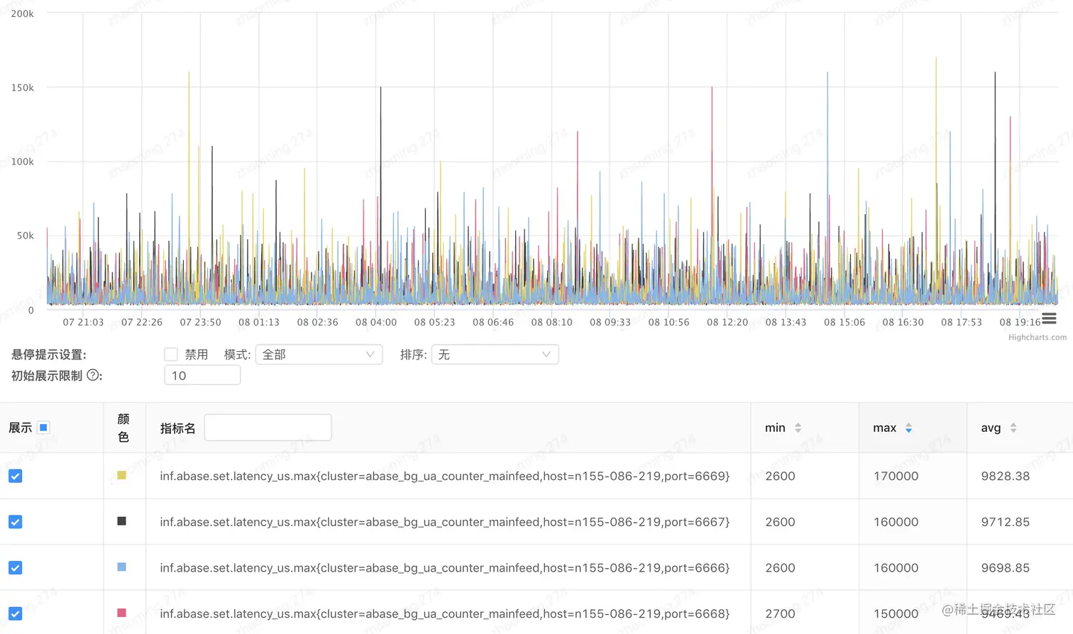Screen dimensions: 1073x634
Task: Click the x-axis label 08 12:20
Action: click(727, 322)
